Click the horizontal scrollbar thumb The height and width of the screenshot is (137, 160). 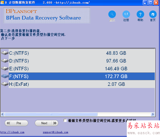point(51,114)
